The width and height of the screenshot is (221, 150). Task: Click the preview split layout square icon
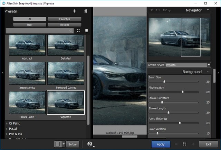click(x=58, y=144)
